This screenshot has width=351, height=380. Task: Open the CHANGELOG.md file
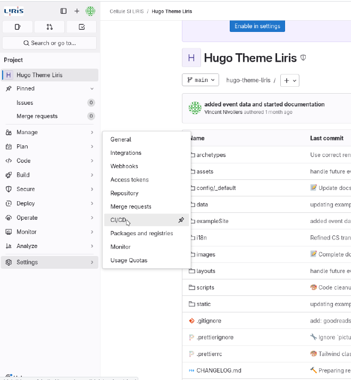coord(219,370)
